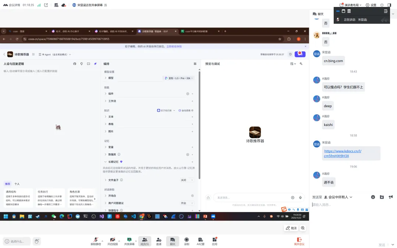Image resolution: width=397 pixels, height=248 pixels.
Task: Click the 立即前往体验 banner link
Action: point(174,47)
